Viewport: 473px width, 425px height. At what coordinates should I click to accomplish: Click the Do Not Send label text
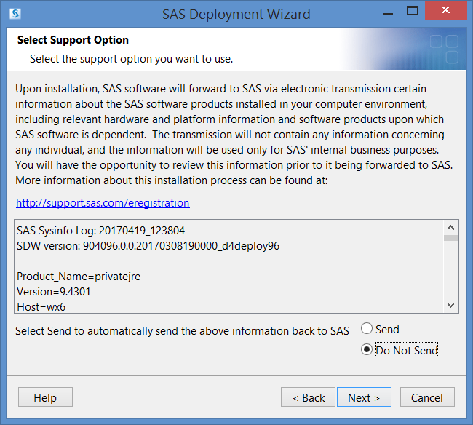(407, 350)
